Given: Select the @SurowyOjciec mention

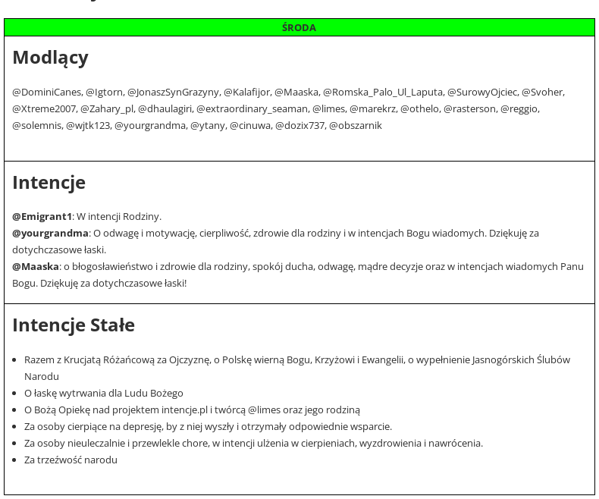Looking at the screenshot, I should click(481, 93).
